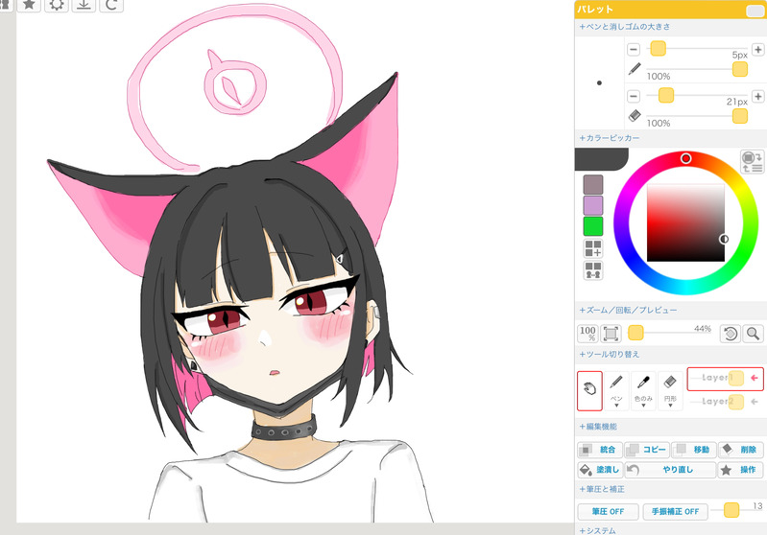The width and height of the screenshot is (767, 535).
Task: Decrease pen size with the minus button
Action: [x=634, y=49]
